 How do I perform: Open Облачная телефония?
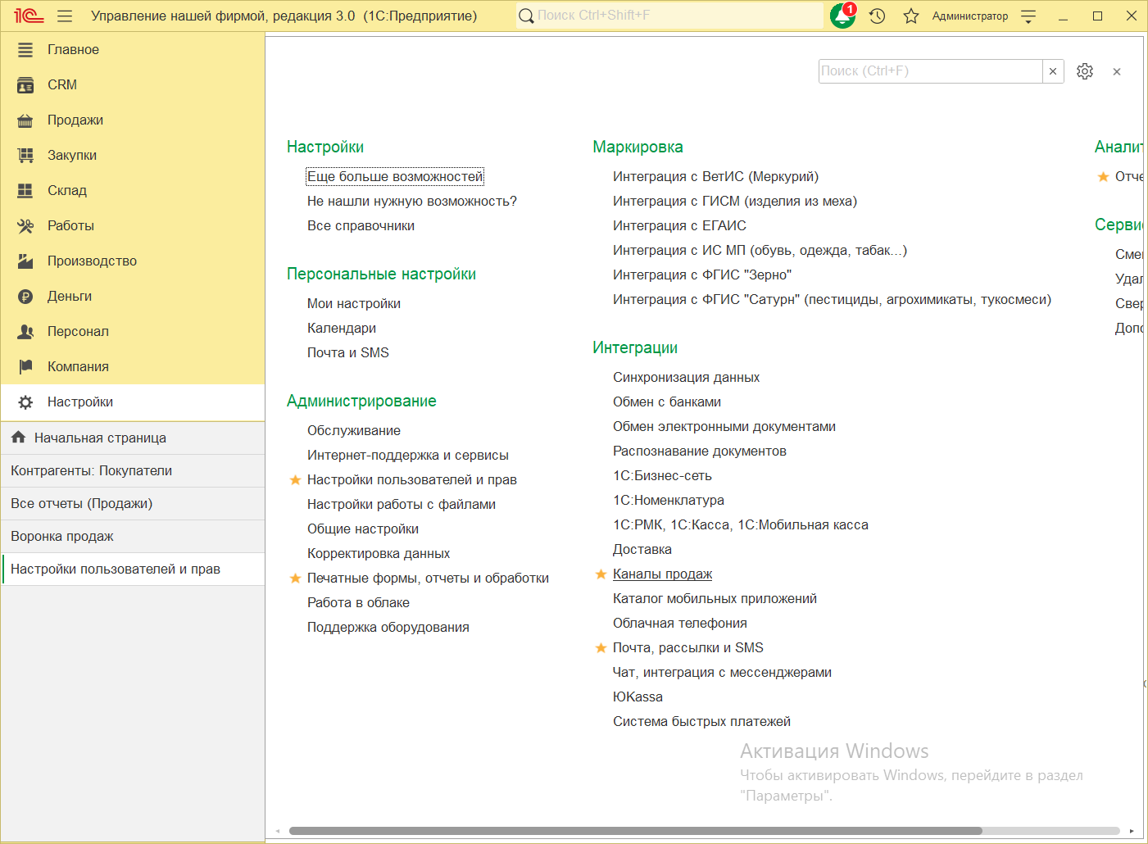click(680, 624)
